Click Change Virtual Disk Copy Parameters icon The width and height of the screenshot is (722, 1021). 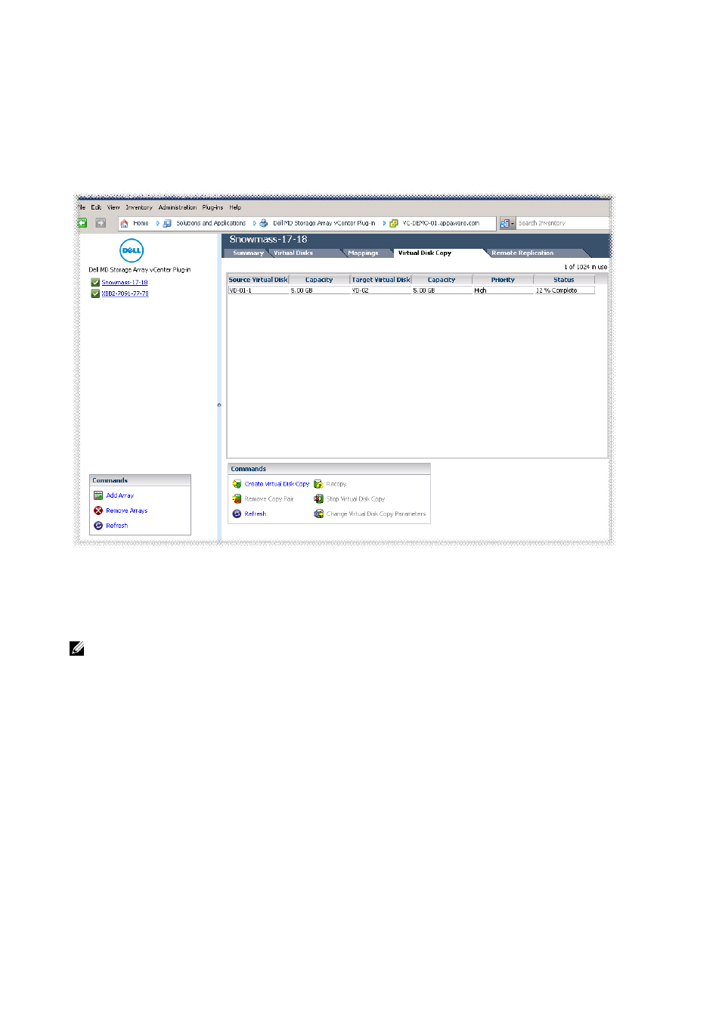(318, 514)
